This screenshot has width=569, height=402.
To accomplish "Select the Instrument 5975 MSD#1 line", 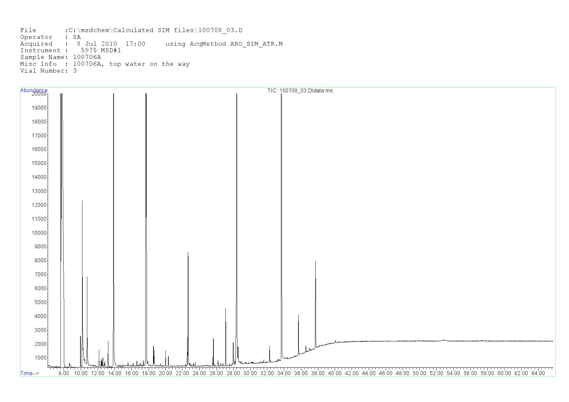I will pos(70,50).
